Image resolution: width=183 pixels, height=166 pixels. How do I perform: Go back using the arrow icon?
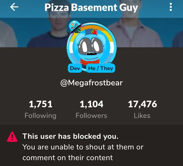coord(14,7)
